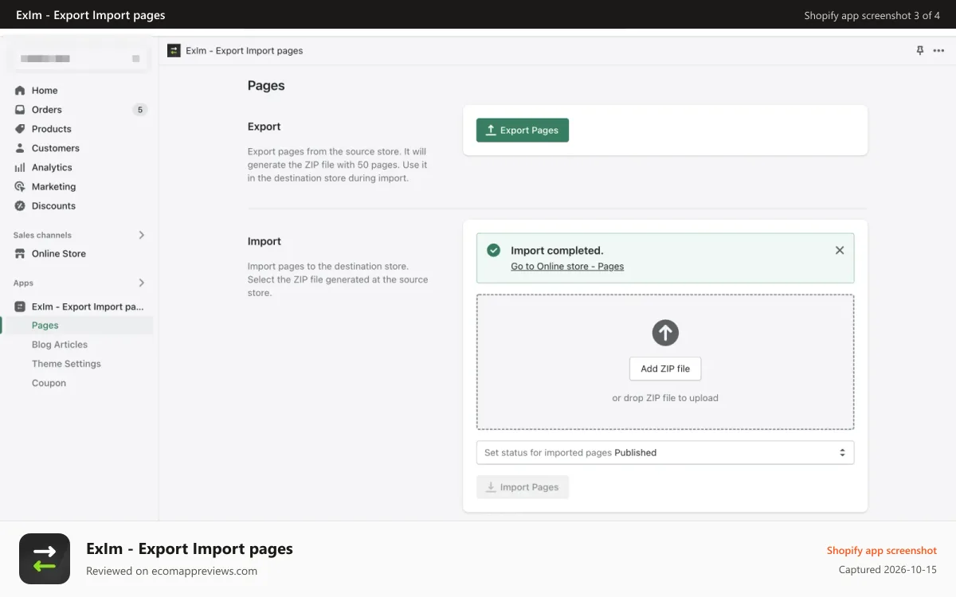Switch to Coupon section
The image size is (956, 597).
tap(49, 383)
